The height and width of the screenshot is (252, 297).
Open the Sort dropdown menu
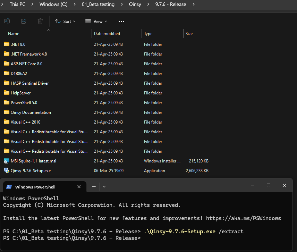pos(65,21)
